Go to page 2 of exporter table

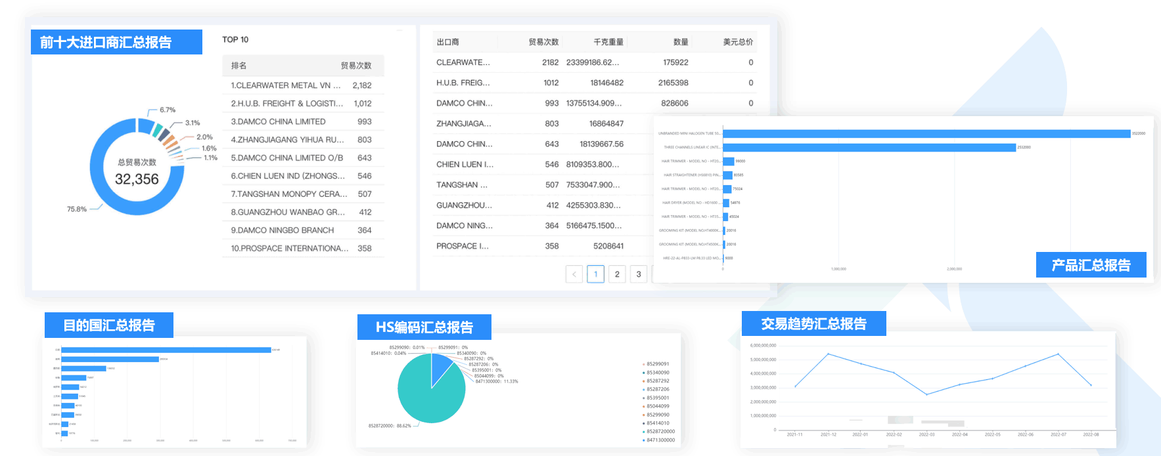click(x=617, y=274)
